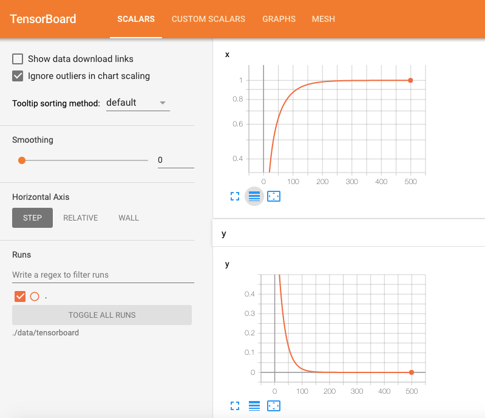Click the regex filter runs field
Image resolution: width=485 pixels, height=418 pixels.
(x=103, y=275)
